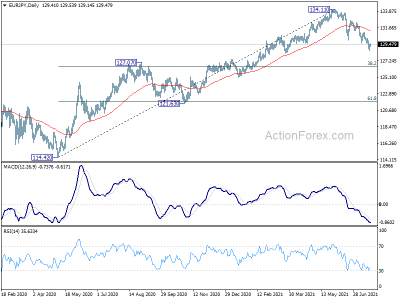Screen dimensions: 400x300
Task: Click the 127.245 price axis value
Action: [388, 60]
